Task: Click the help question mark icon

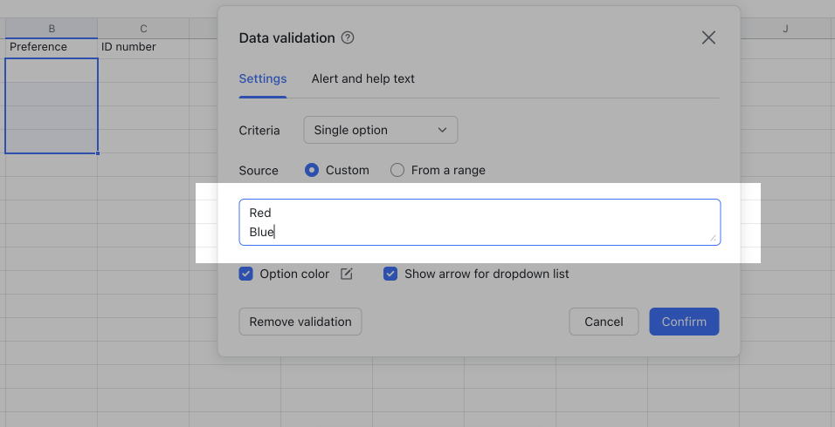Action: coord(348,38)
